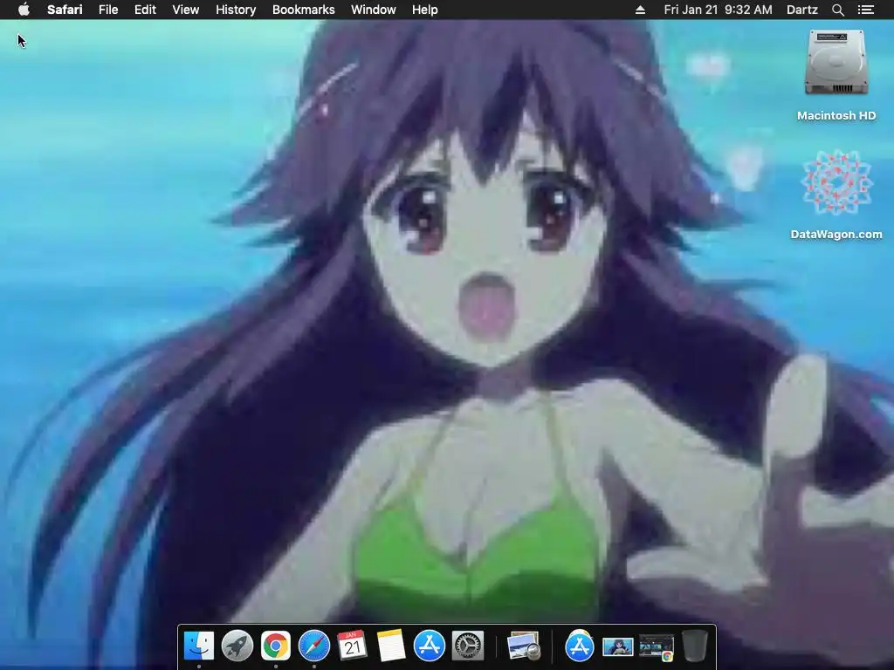Viewport: 894px width, 670px height.
Task: Open the Apple menu
Action: [24, 10]
